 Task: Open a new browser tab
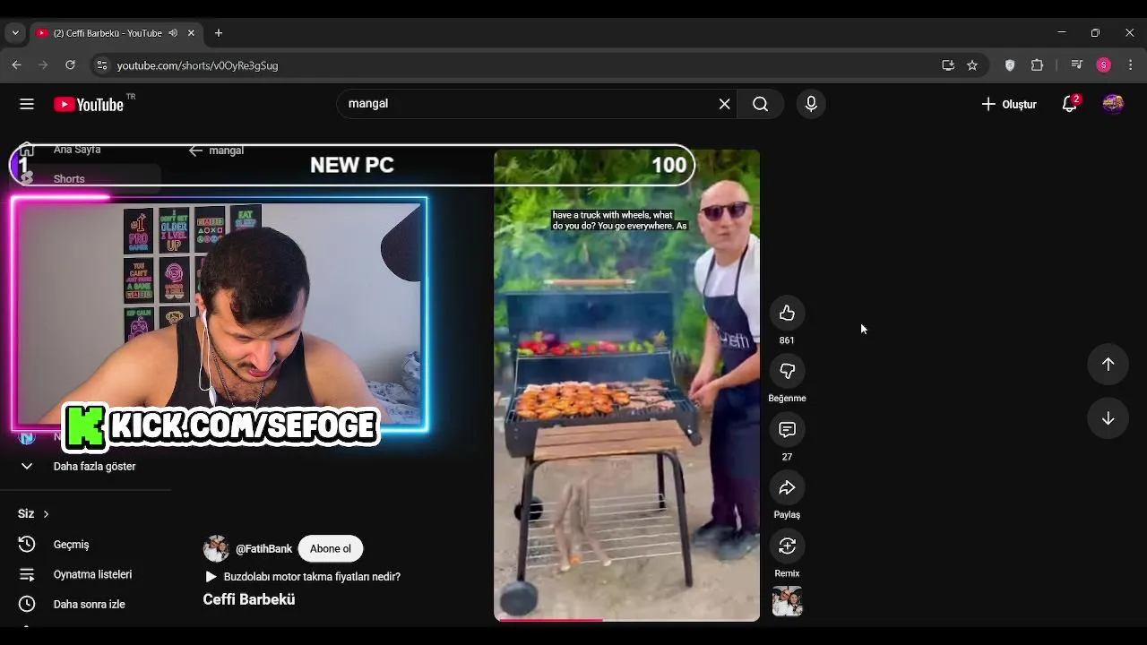[218, 33]
